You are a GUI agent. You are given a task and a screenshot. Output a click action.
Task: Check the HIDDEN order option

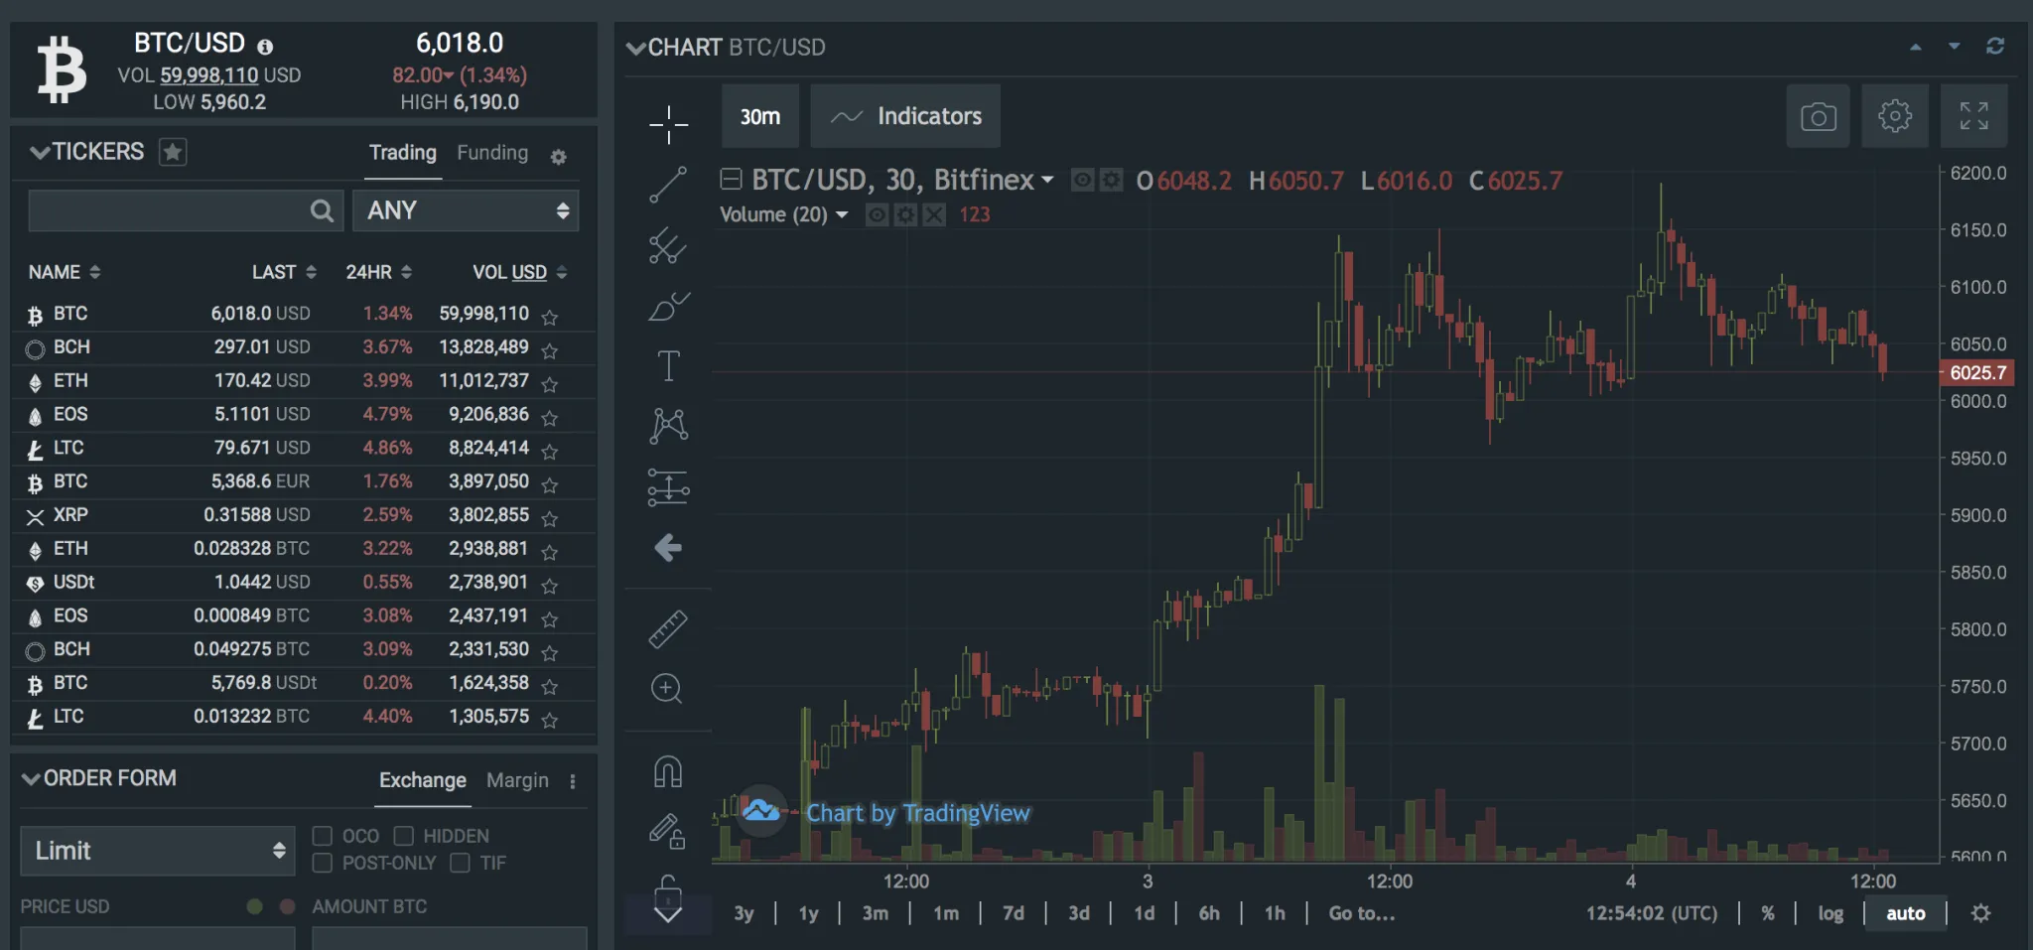coord(403,836)
